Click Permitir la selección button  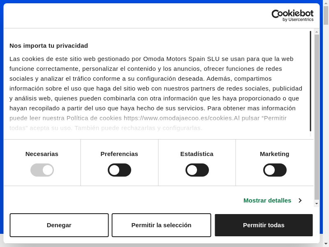161,225
